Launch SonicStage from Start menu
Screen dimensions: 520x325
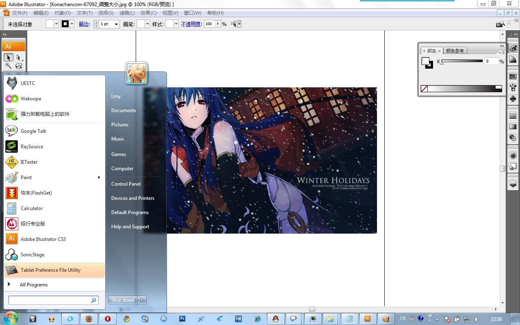tap(54, 254)
